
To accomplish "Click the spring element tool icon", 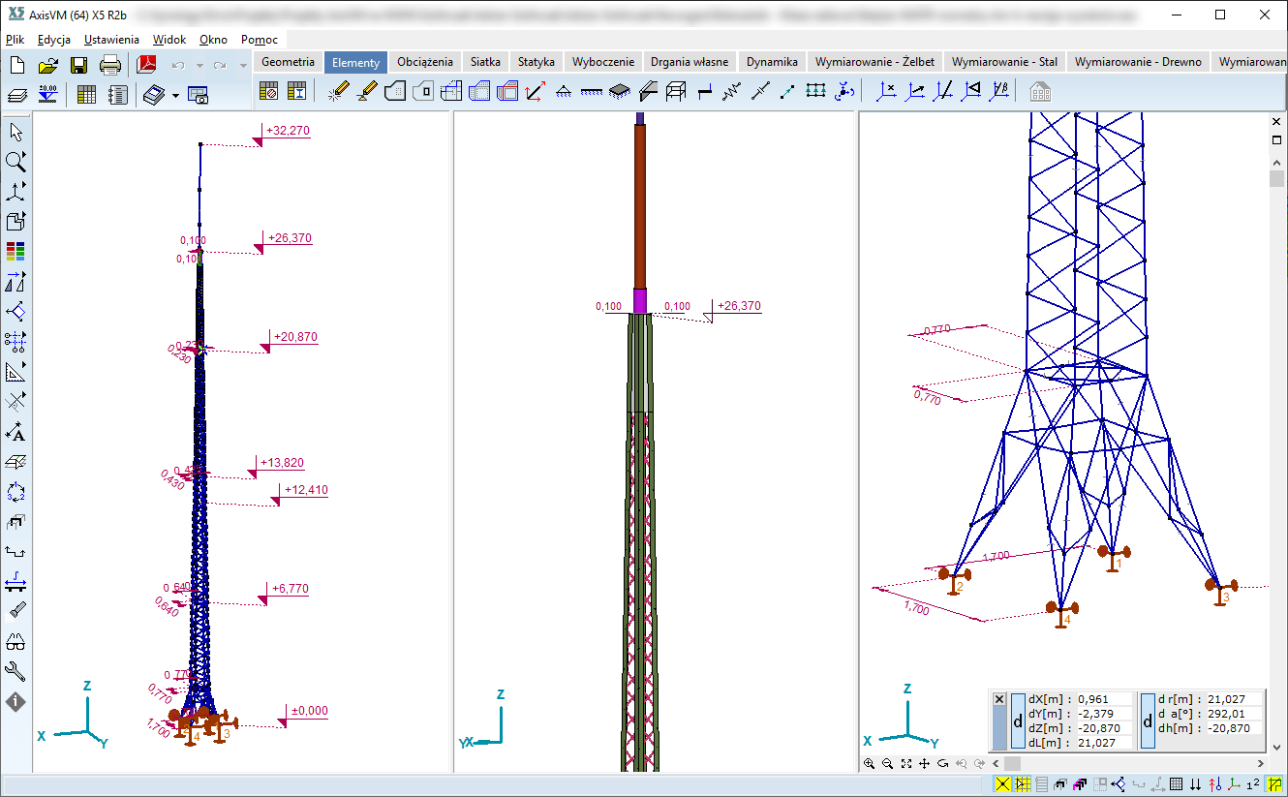I will pos(731,92).
